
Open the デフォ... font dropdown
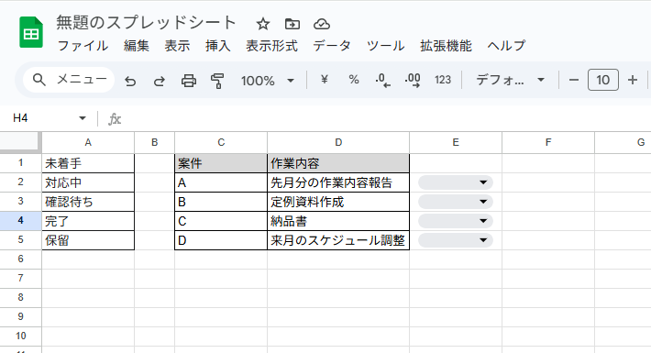click(x=510, y=80)
